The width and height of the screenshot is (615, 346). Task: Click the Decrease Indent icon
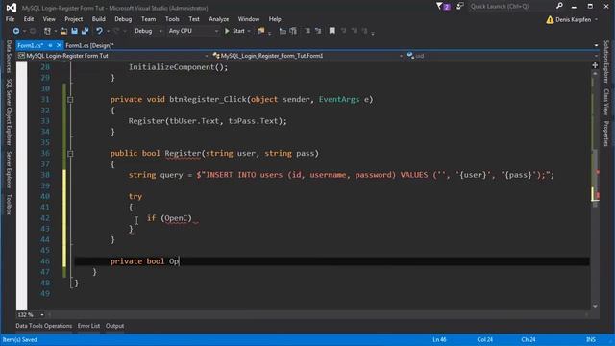[x=307, y=31]
